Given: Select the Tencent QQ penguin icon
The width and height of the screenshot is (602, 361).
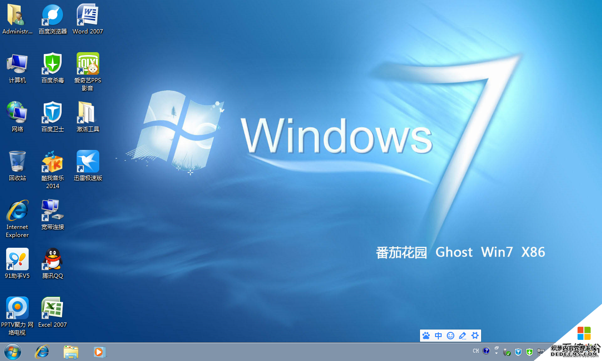Looking at the screenshot, I should pyautogui.click(x=53, y=259).
